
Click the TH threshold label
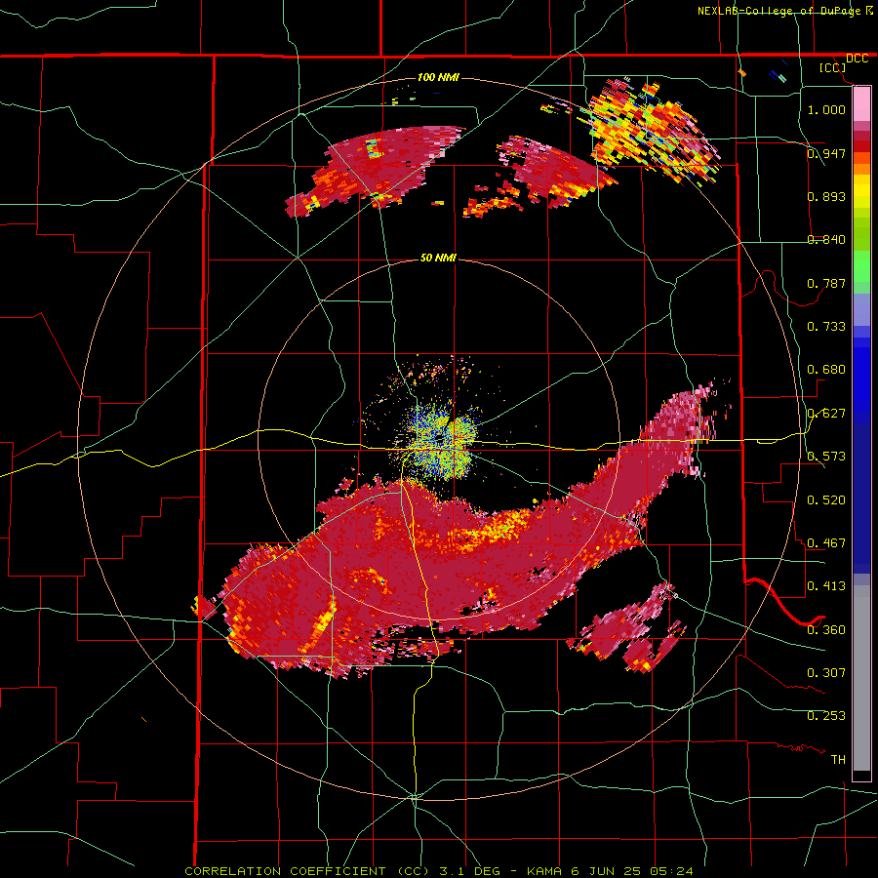838,760
